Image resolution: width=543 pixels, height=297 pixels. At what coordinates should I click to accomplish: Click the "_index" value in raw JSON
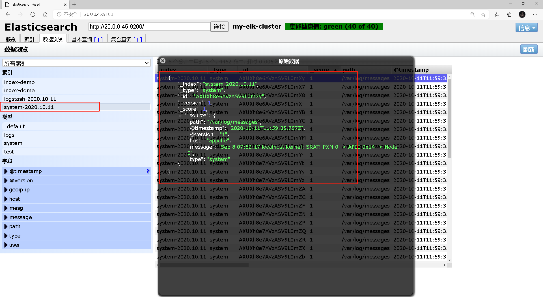230,84
